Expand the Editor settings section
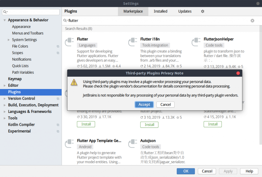This screenshot has height=177, width=262. pos(5,85)
